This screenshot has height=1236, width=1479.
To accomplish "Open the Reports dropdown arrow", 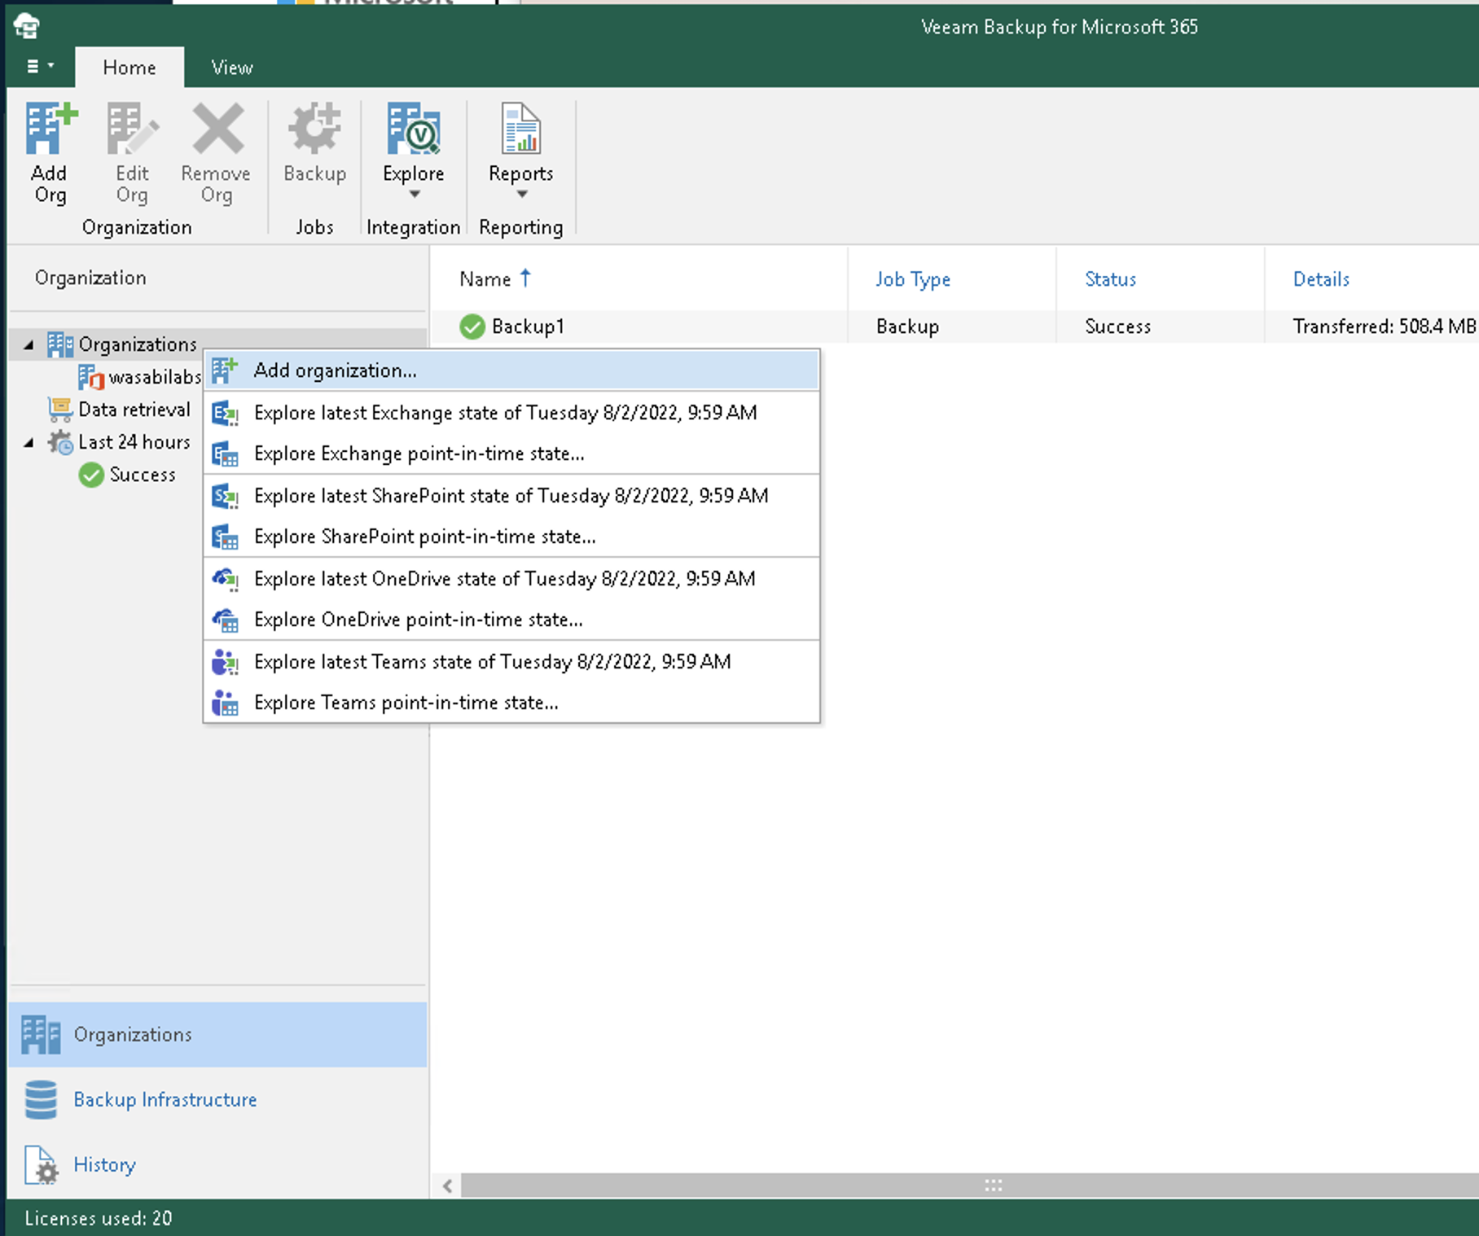I will [521, 195].
